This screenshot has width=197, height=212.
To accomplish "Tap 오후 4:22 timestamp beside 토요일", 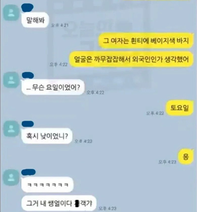I will tap(155, 113).
